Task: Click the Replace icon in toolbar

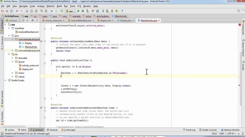Action: [46, 11]
